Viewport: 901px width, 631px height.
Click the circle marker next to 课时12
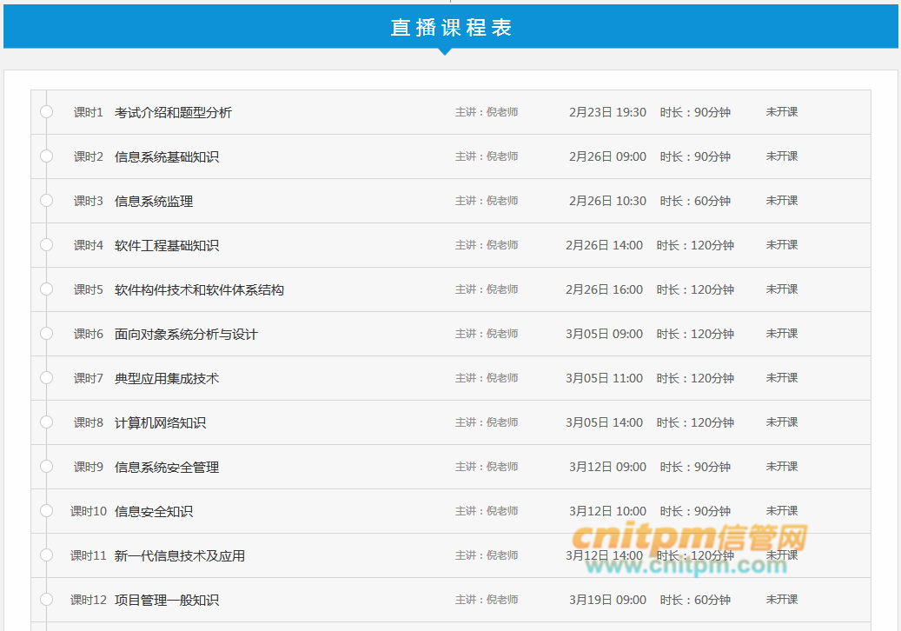pyautogui.click(x=46, y=600)
